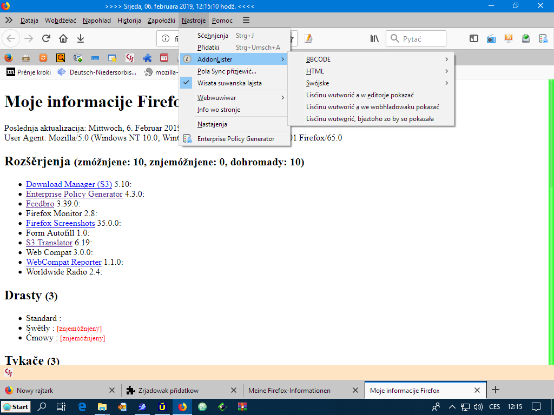Viewport: 554px width, 415px height.
Task: Open the AddonLister submenu entry
Action: (x=235, y=59)
